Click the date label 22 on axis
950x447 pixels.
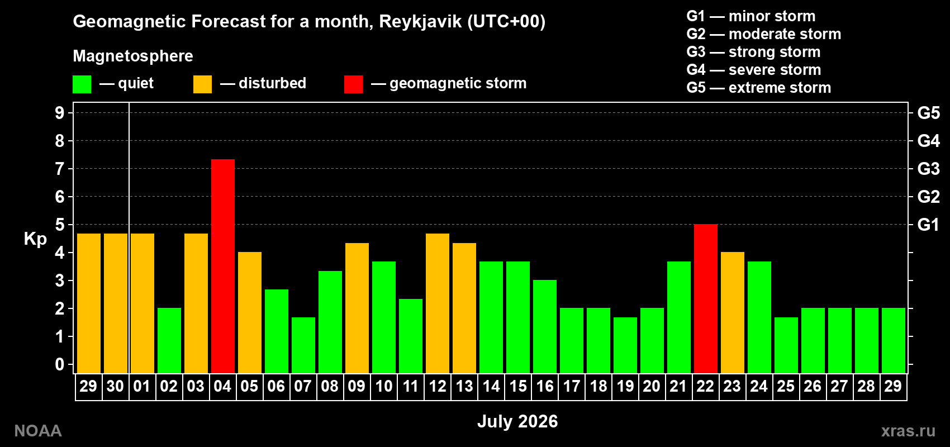pos(705,386)
